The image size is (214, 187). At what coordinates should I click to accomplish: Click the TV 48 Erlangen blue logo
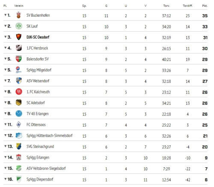(x=19, y=114)
